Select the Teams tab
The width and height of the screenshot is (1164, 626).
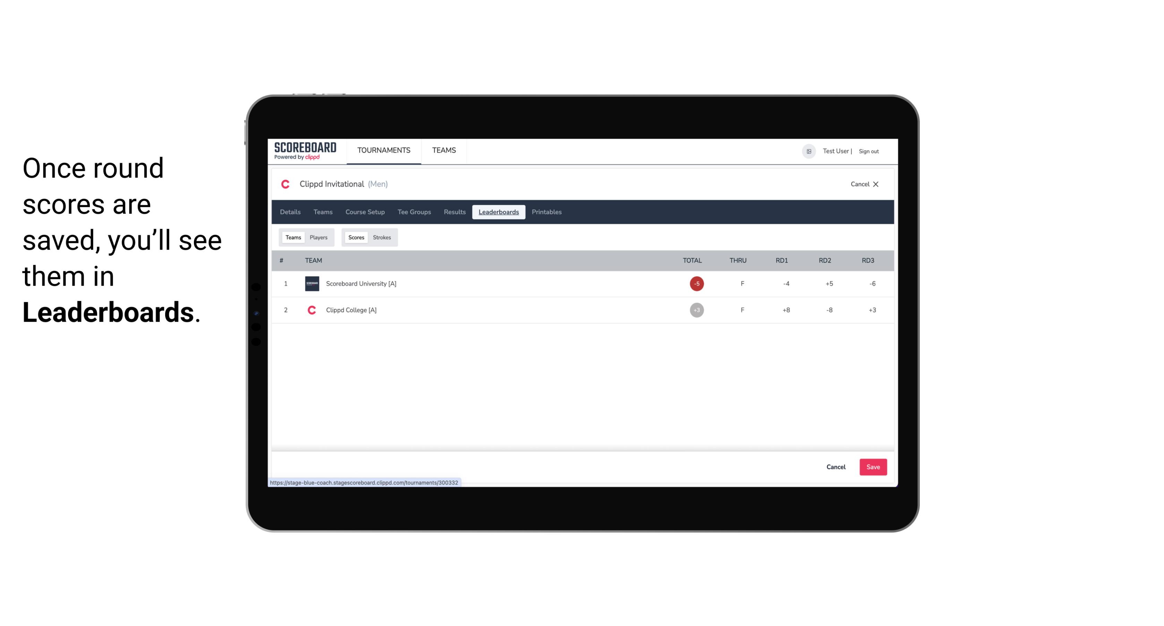pyautogui.click(x=292, y=237)
